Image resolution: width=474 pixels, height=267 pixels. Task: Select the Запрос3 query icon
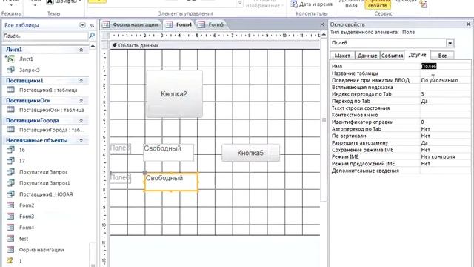pos(10,70)
